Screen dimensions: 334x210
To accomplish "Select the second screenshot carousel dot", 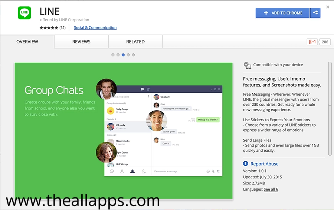I will tap(118, 55).
